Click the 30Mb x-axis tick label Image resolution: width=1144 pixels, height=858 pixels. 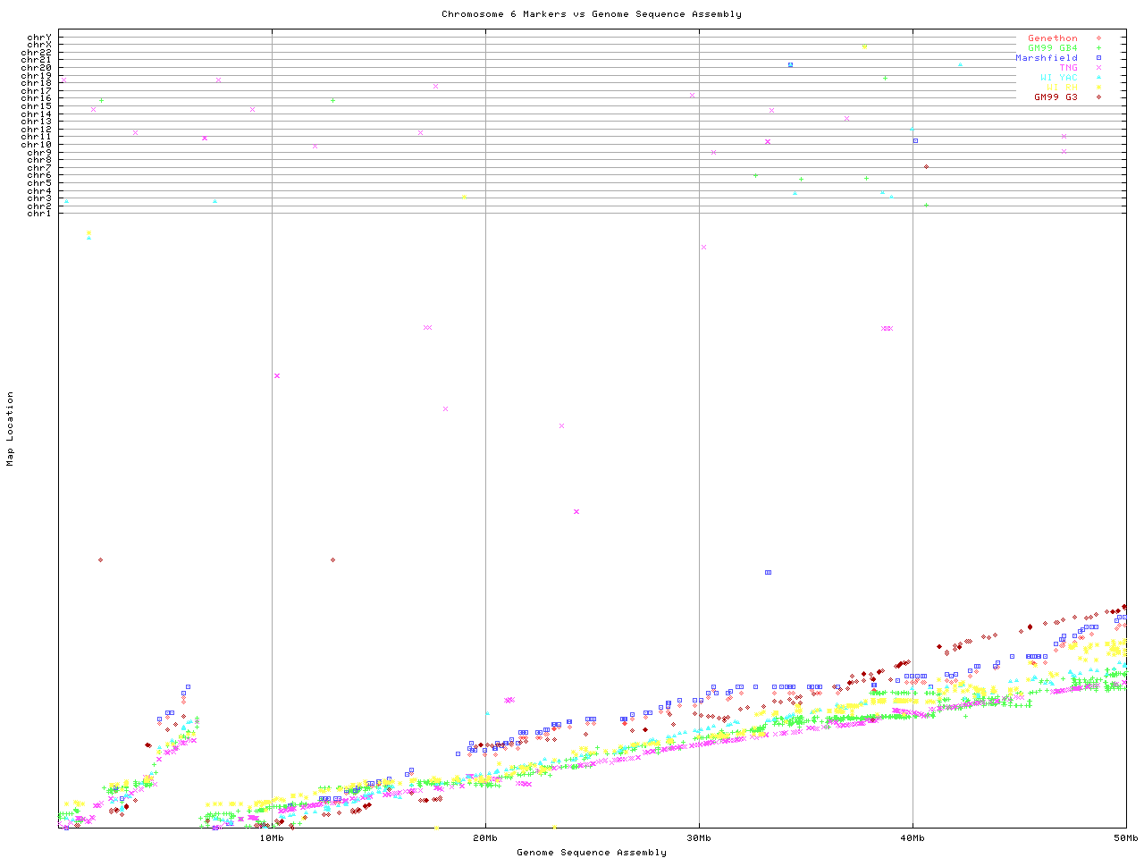[x=699, y=837]
